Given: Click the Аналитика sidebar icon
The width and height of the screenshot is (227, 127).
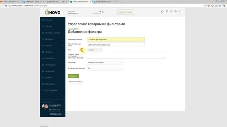Looking at the screenshot, I should (x=43, y=71).
